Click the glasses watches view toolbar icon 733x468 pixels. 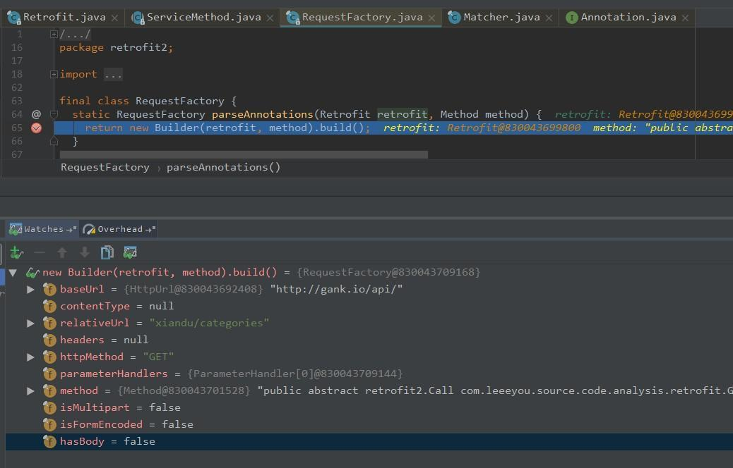(130, 252)
